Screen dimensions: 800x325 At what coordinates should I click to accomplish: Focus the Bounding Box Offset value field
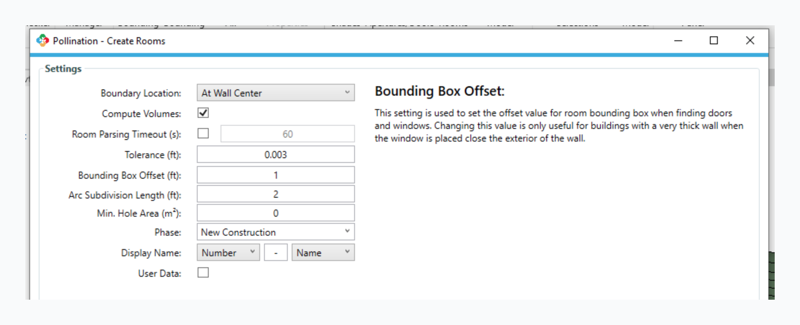275,175
